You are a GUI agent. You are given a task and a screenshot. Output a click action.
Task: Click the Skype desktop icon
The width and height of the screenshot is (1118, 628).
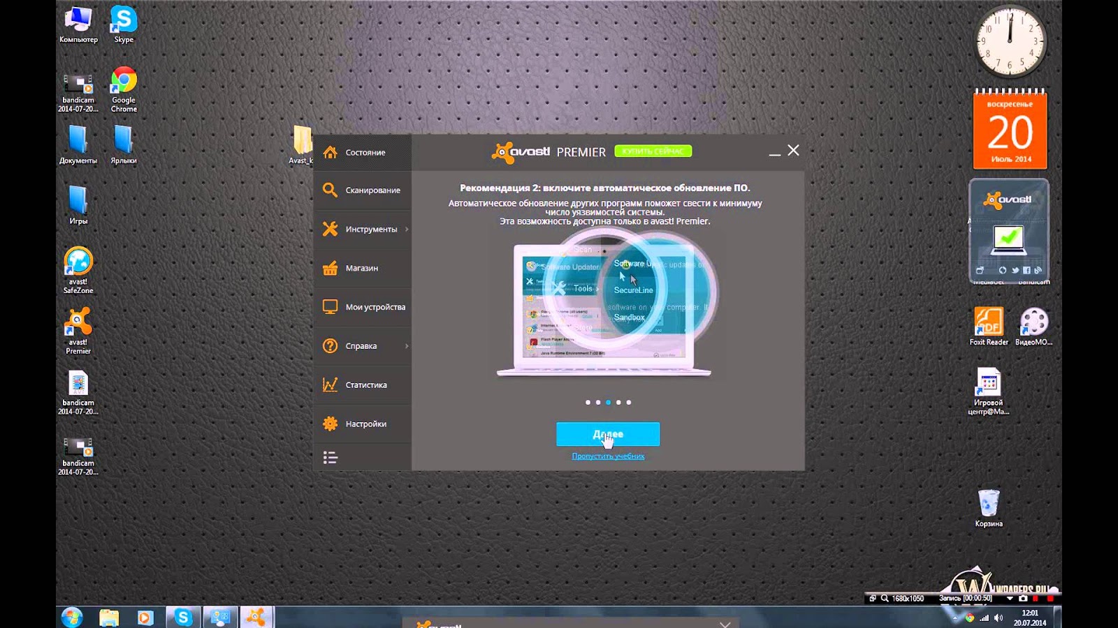pos(124,24)
